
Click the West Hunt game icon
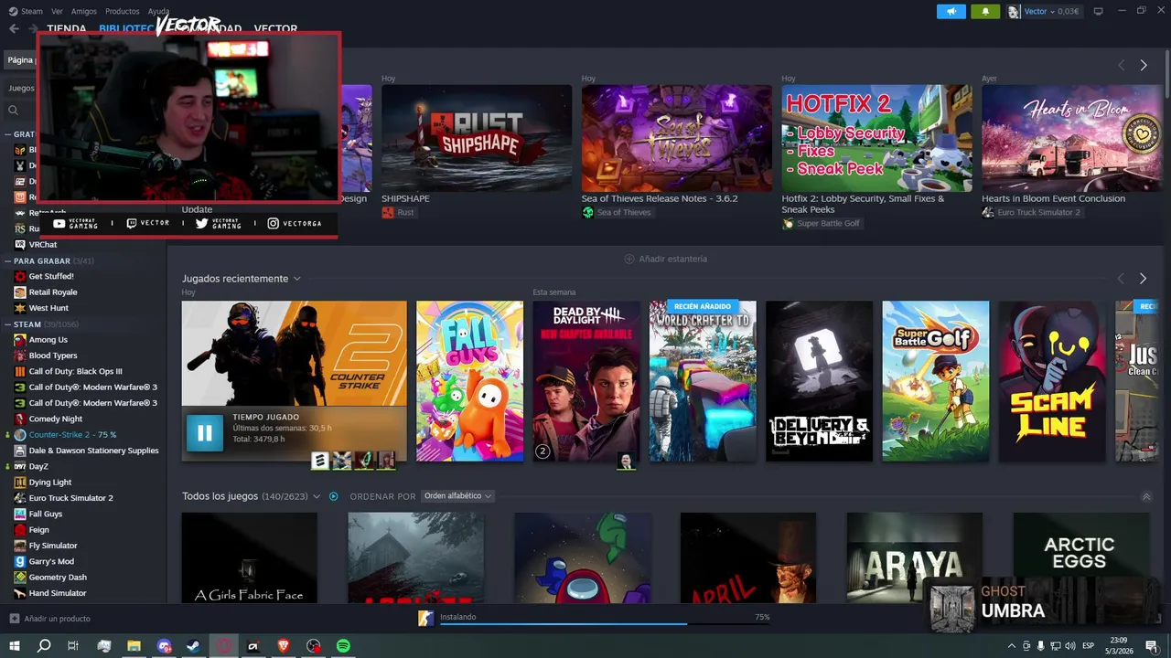pos(20,308)
